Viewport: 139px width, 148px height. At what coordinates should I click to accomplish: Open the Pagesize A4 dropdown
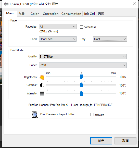click(x=58, y=27)
